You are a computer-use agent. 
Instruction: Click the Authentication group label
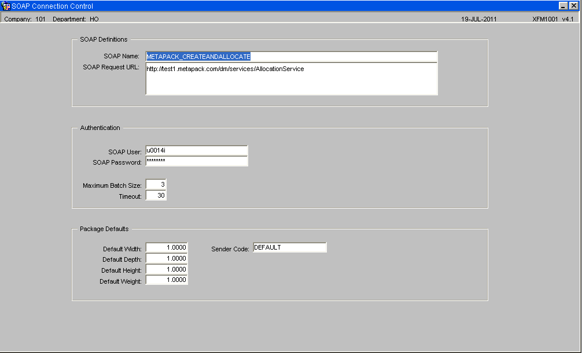pyautogui.click(x=100, y=128)
